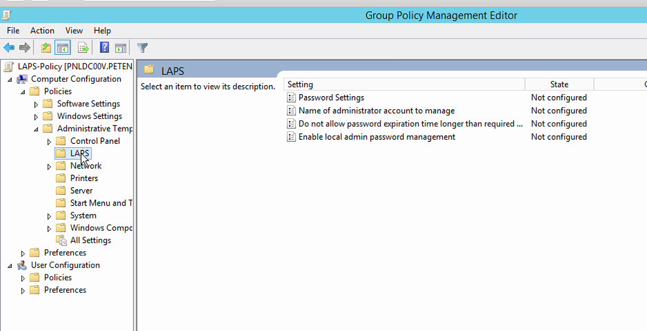Image resolution: width=647 pixels, height=331 pixels.
Task: Select the All Settings node
Action: tap(90, 240)
